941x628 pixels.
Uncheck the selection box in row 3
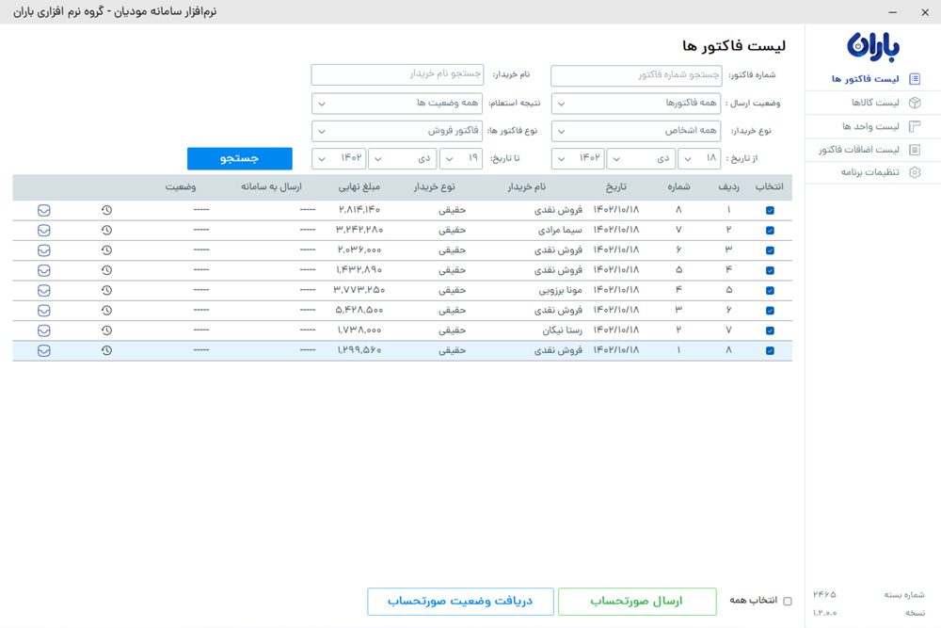770,250
